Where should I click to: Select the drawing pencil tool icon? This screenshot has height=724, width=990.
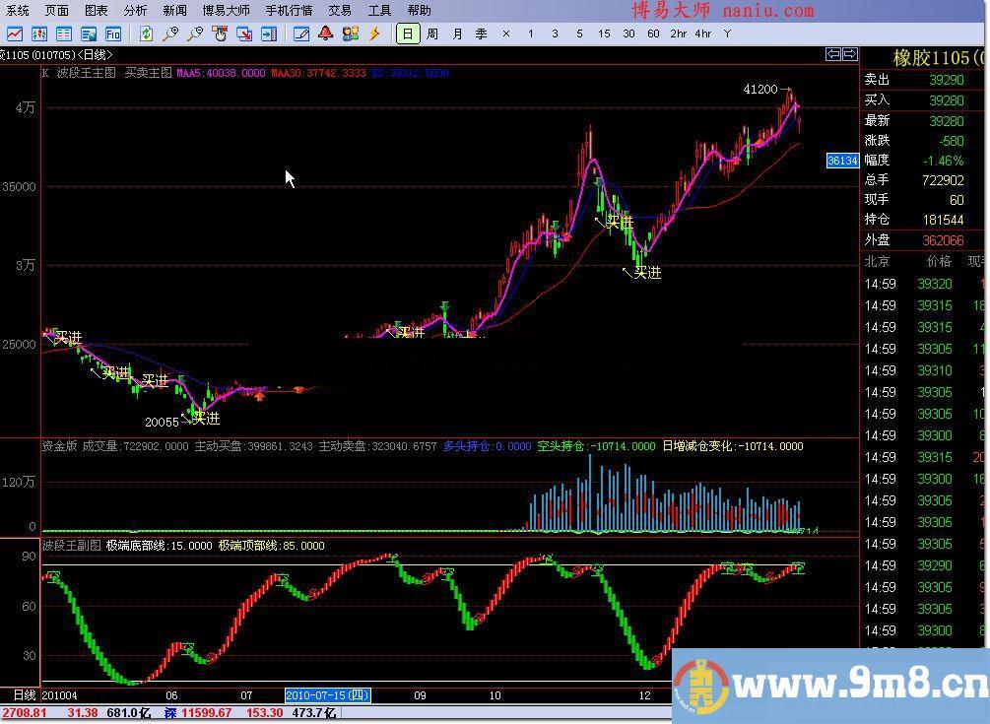point(301,33)
